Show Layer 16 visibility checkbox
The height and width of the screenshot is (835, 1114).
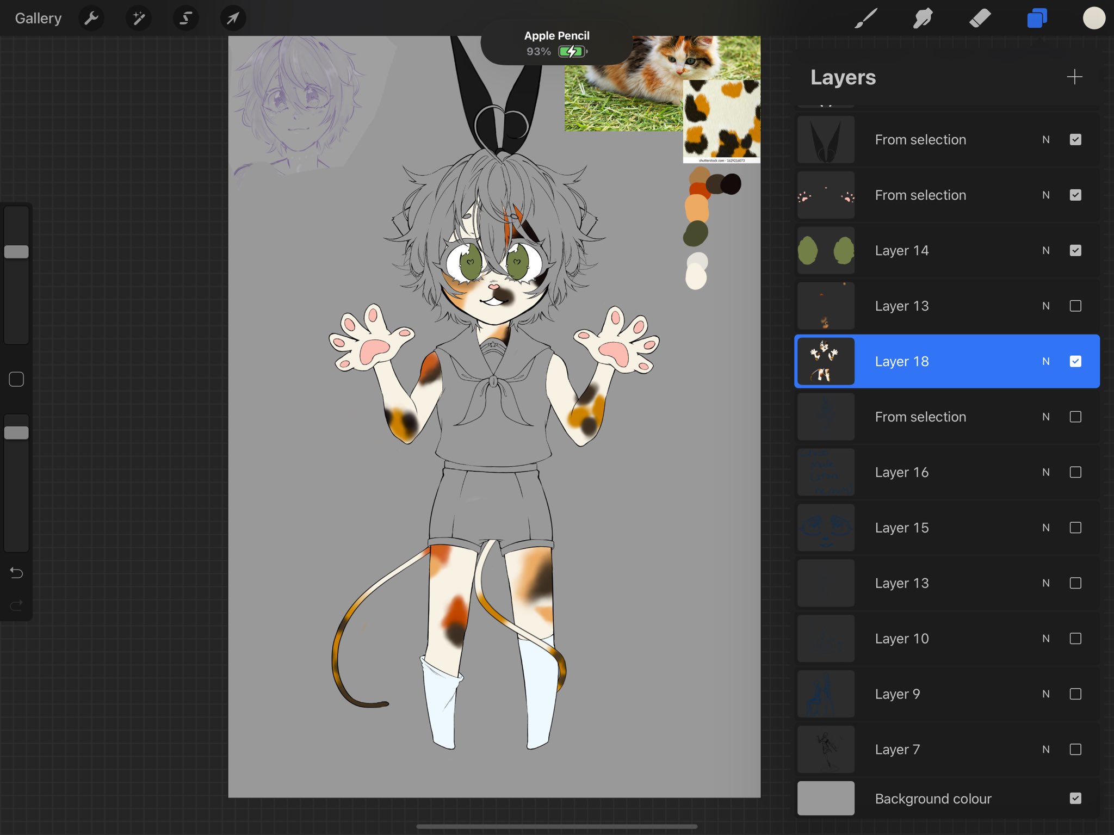tap(1075, 472)
